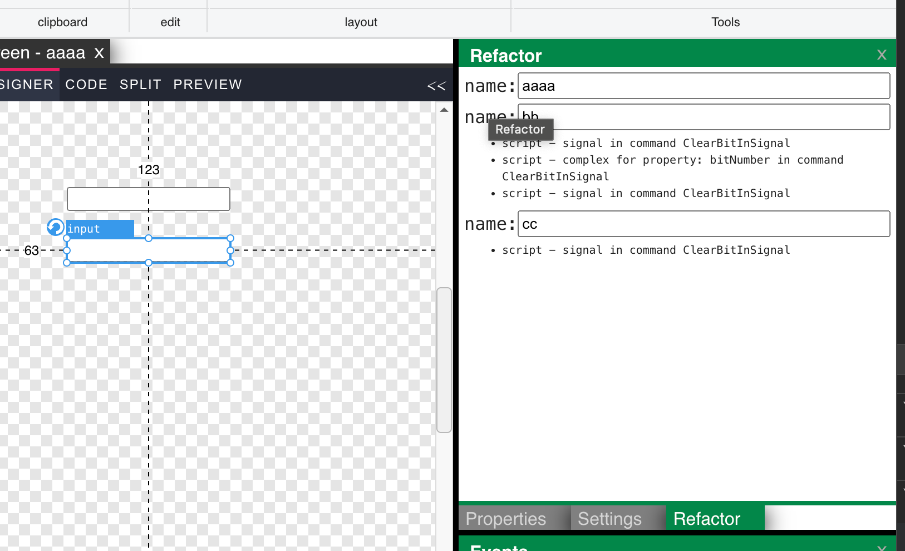This screenshot has width=905, height=551.
Task: Click the bottom-middle resize handle of selection
Action: tap(149, 263)
